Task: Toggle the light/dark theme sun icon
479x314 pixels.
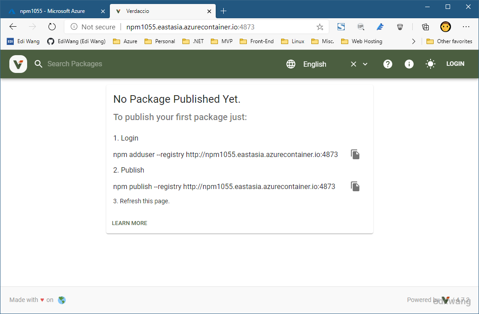Action: coord(431,64)
